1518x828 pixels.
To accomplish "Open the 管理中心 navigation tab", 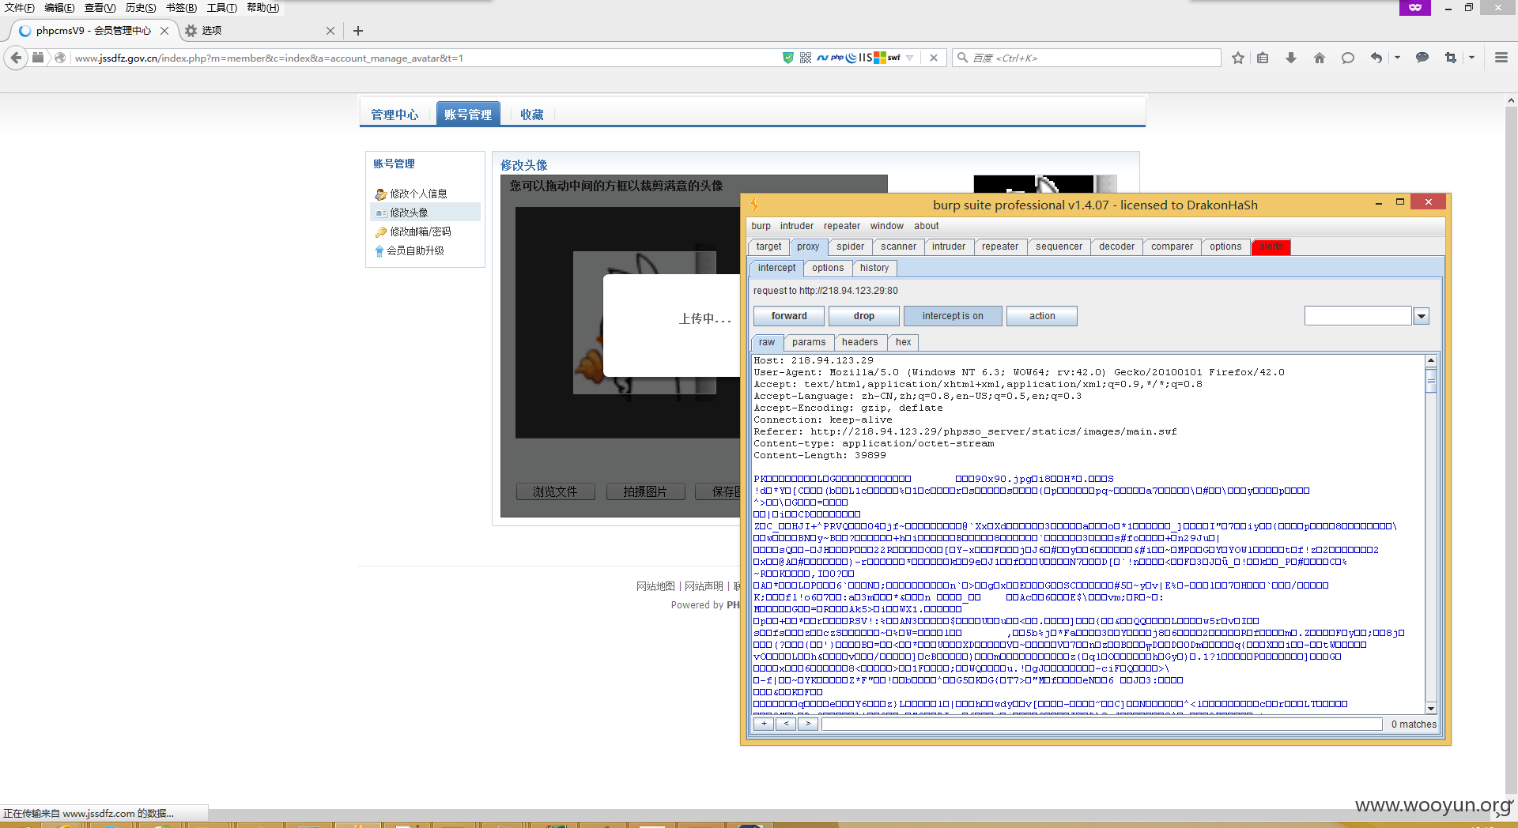I will (x=395, y=115).
